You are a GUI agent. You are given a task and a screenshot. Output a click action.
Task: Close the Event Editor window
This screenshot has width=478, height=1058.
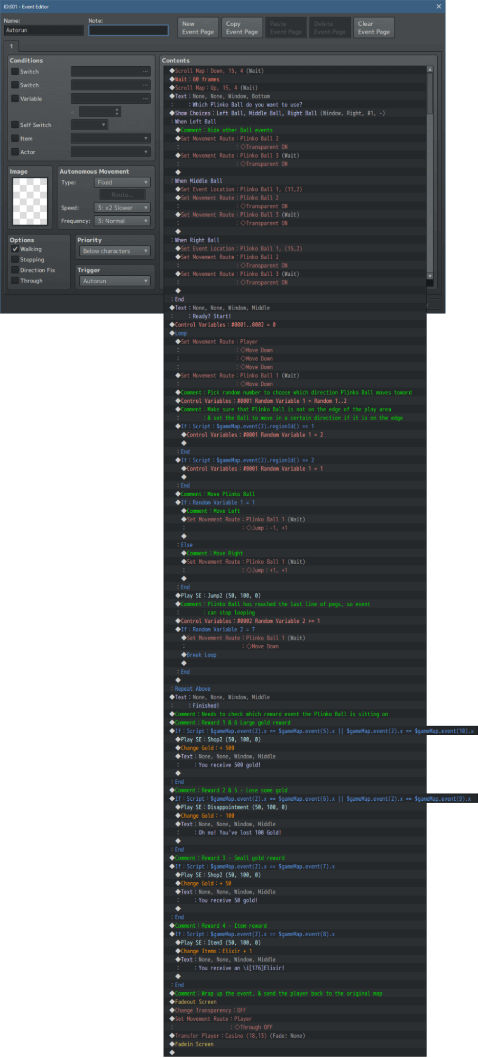438,6
